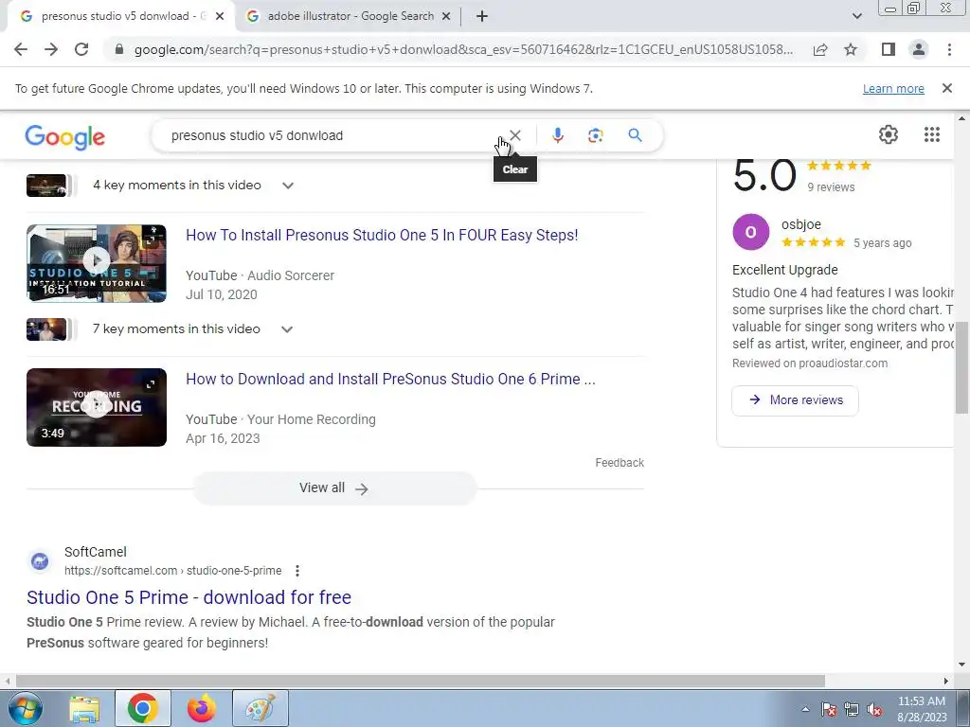
Task: Bookmark this page with the star icon
Action: point(851,49)
